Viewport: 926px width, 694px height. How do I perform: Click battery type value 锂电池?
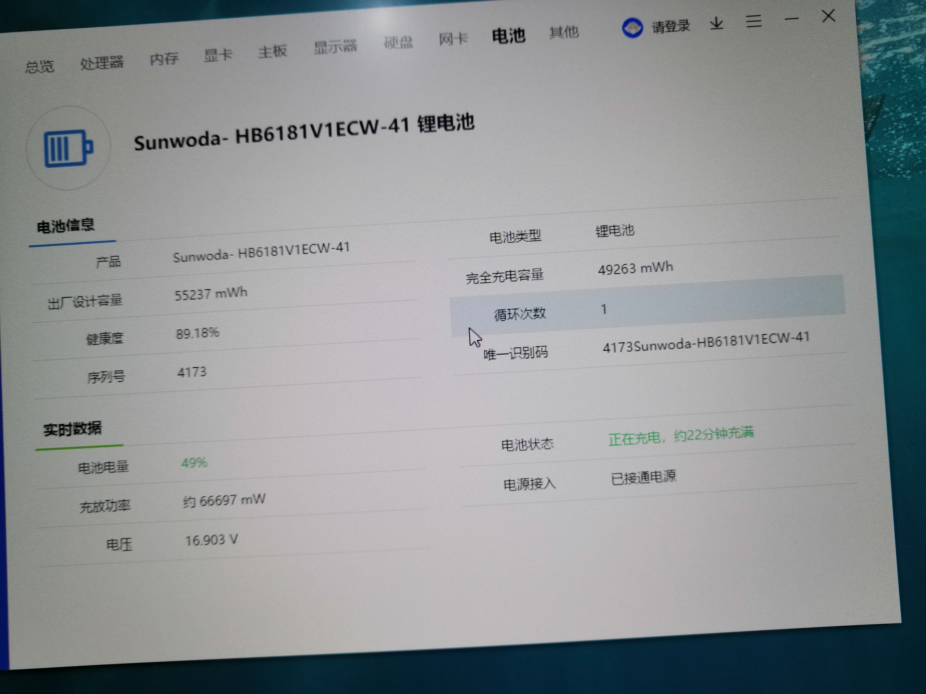coord(615,231)
